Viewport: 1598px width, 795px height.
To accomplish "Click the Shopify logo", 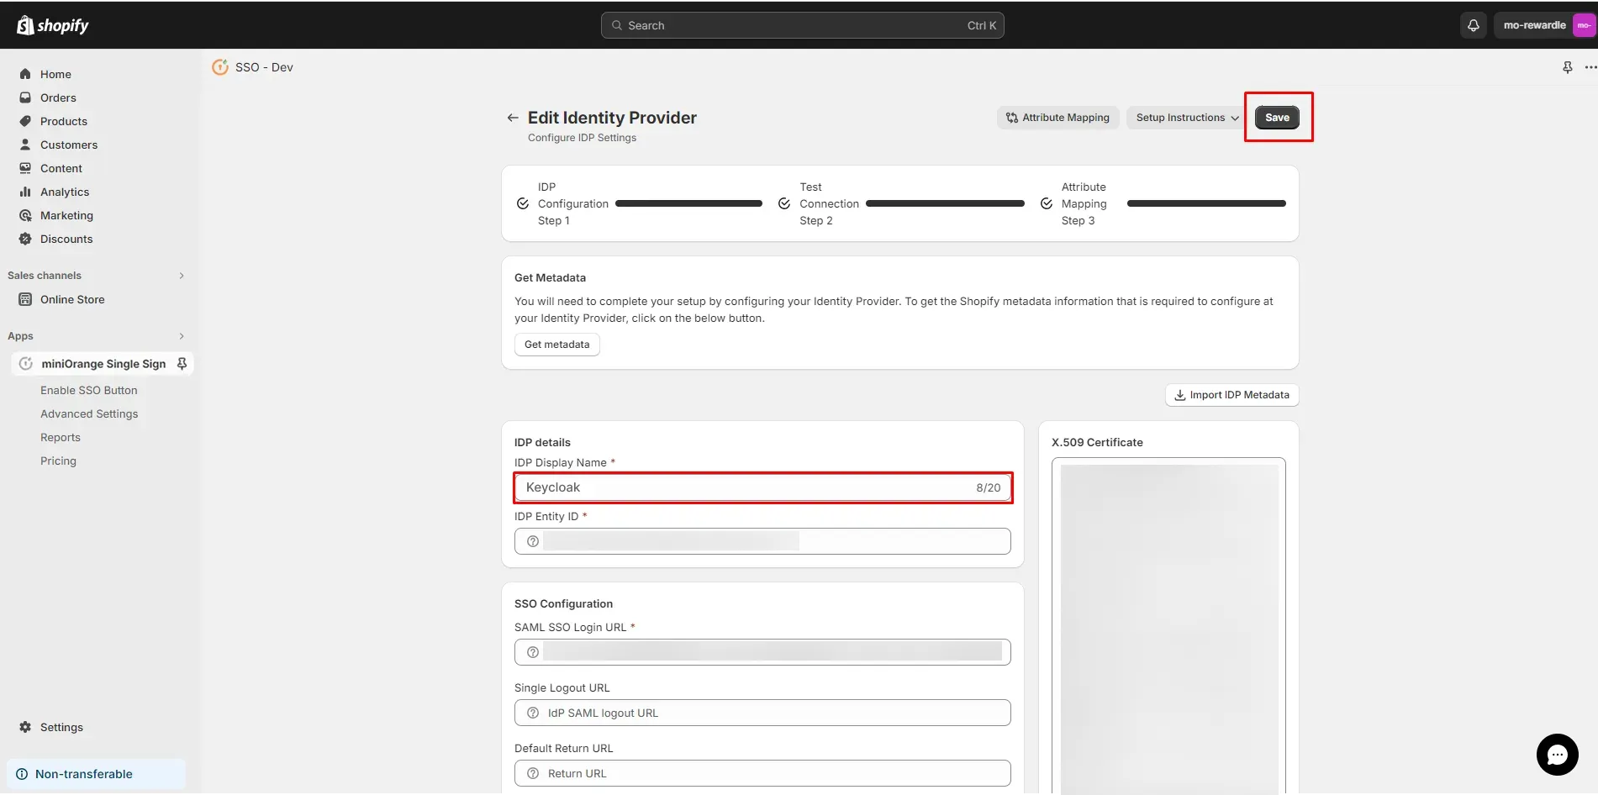I will click(x=52, y=25).
